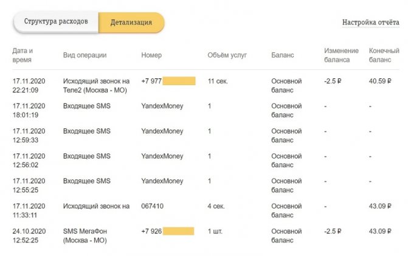
Task: Click the YandexMoney entry at 18:01:19
Action: (x=162, y=106)
